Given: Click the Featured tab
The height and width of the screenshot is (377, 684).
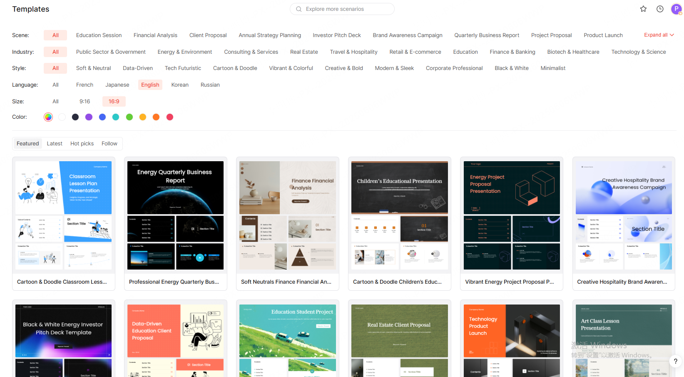Looking at the screenshot, I should tap(27, 143).
